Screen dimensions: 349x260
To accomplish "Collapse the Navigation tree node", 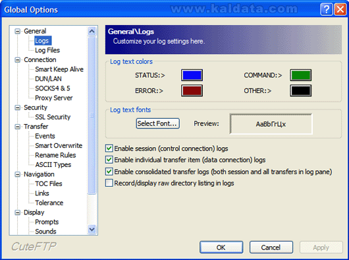I will click(17, 174).
